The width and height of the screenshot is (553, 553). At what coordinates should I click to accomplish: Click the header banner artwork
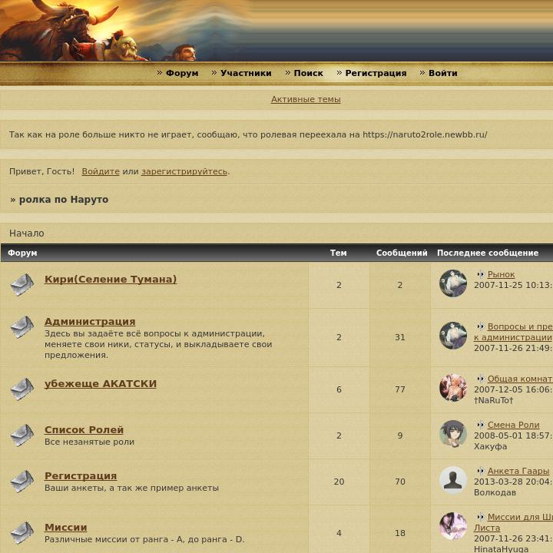tap(276, 31)
